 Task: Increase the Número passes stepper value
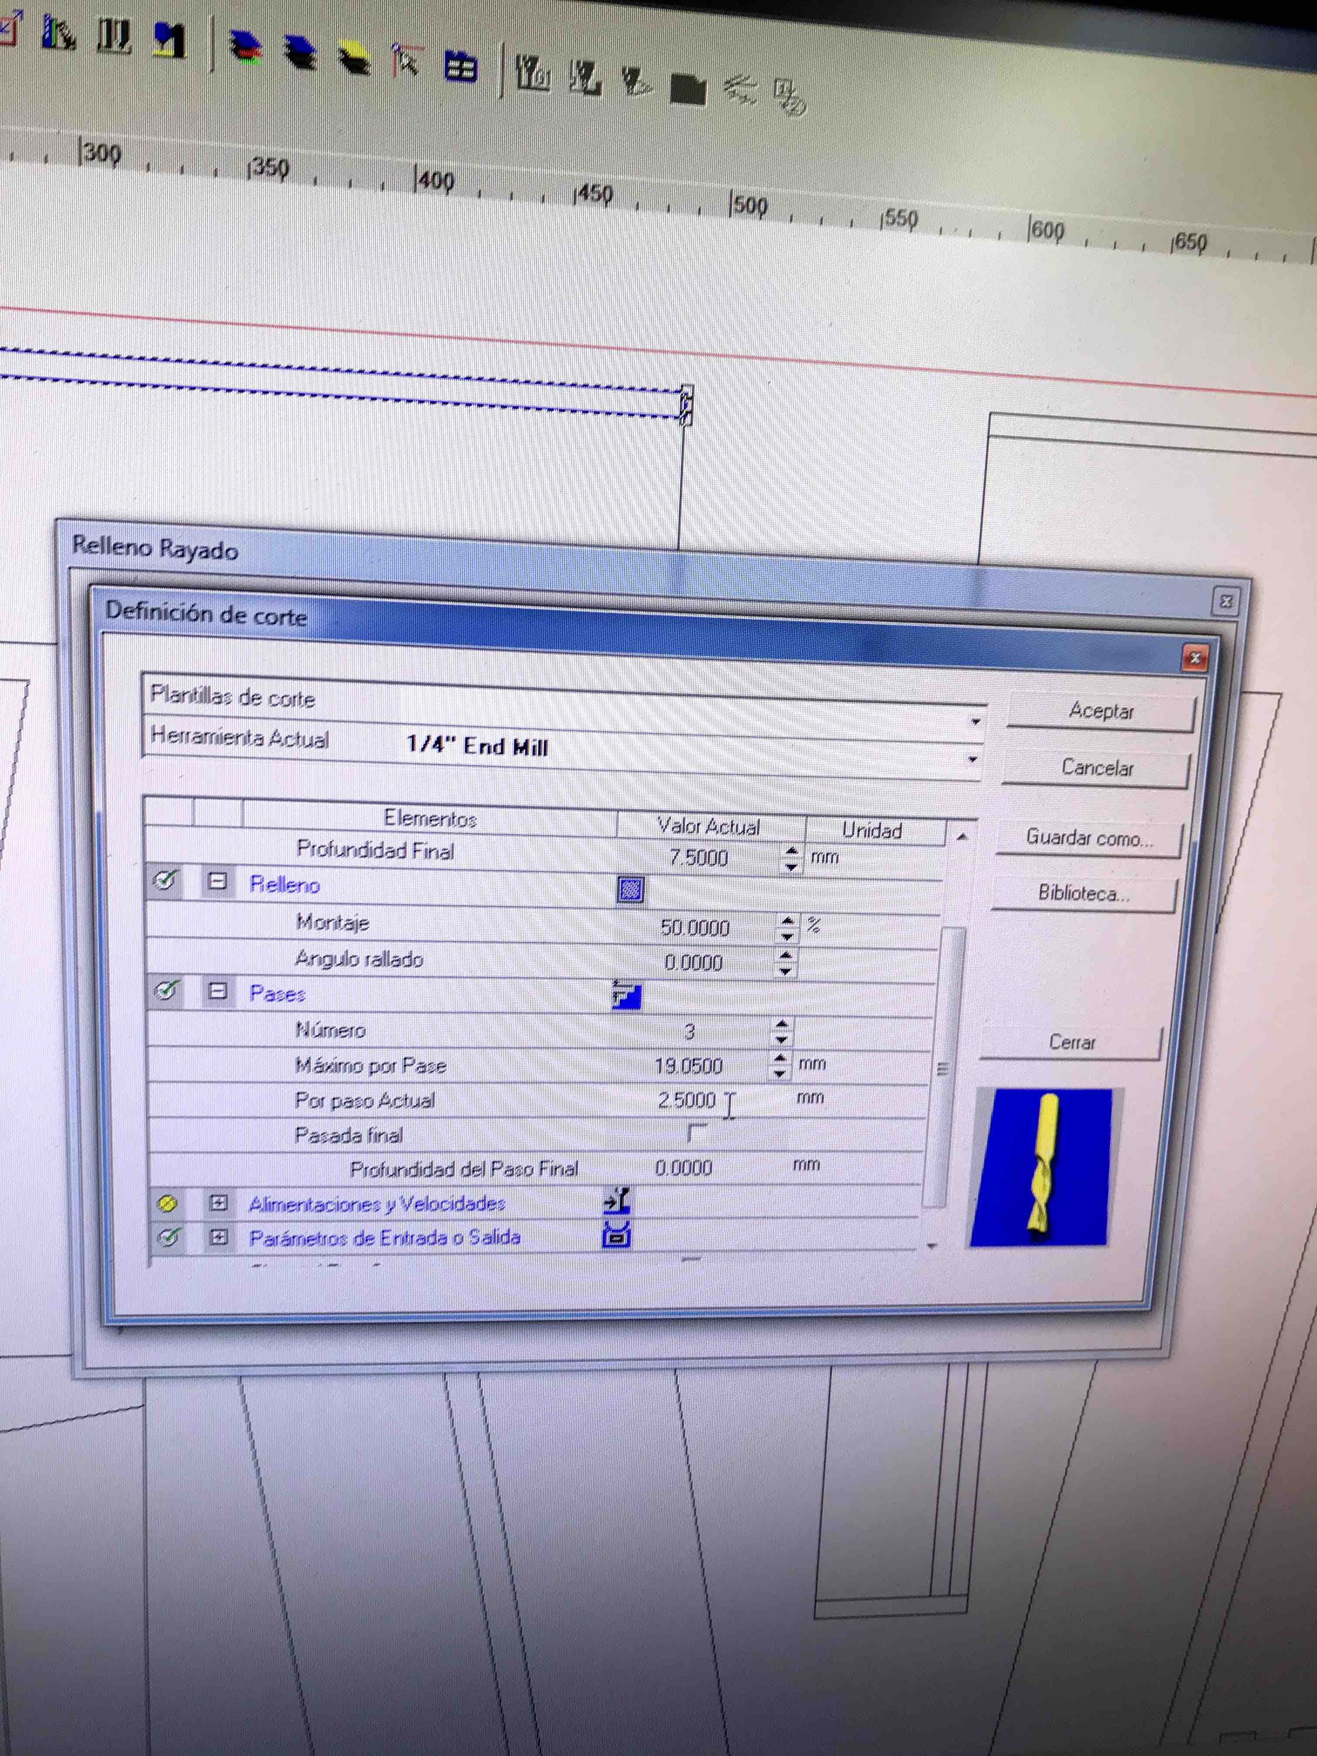[x=782, y=1024]
